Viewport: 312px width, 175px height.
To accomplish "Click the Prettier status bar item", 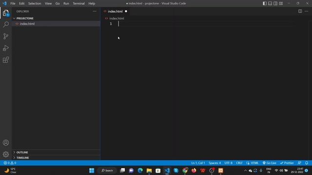I will pyautogui.click(x=287, y=163).
